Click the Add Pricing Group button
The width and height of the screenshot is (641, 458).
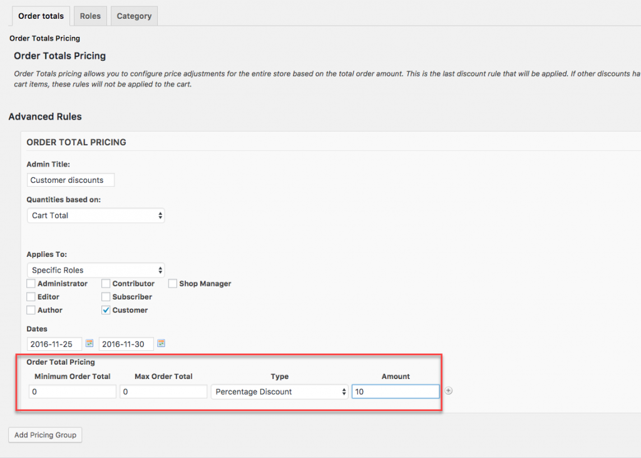coord(45,435)
